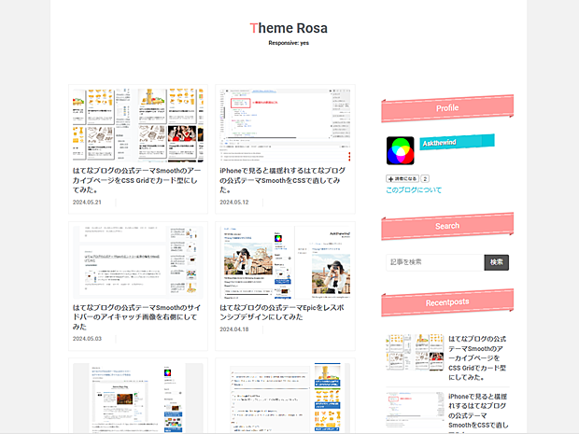579x434 pixels.
Task: Click the subscriber count 2 badge
Action: click(x=425, y=178)
